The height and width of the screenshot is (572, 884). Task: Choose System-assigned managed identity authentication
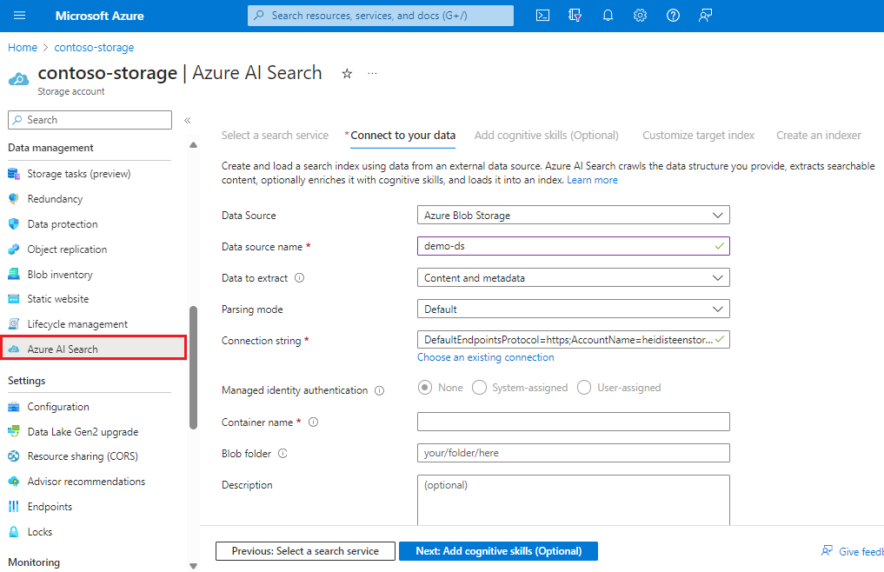(479, 388)
